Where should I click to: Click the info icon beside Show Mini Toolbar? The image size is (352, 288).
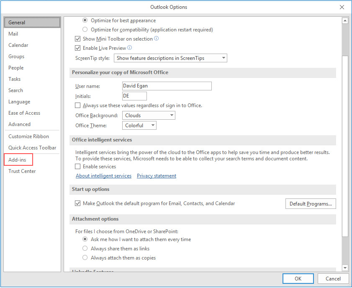(156, 39)
